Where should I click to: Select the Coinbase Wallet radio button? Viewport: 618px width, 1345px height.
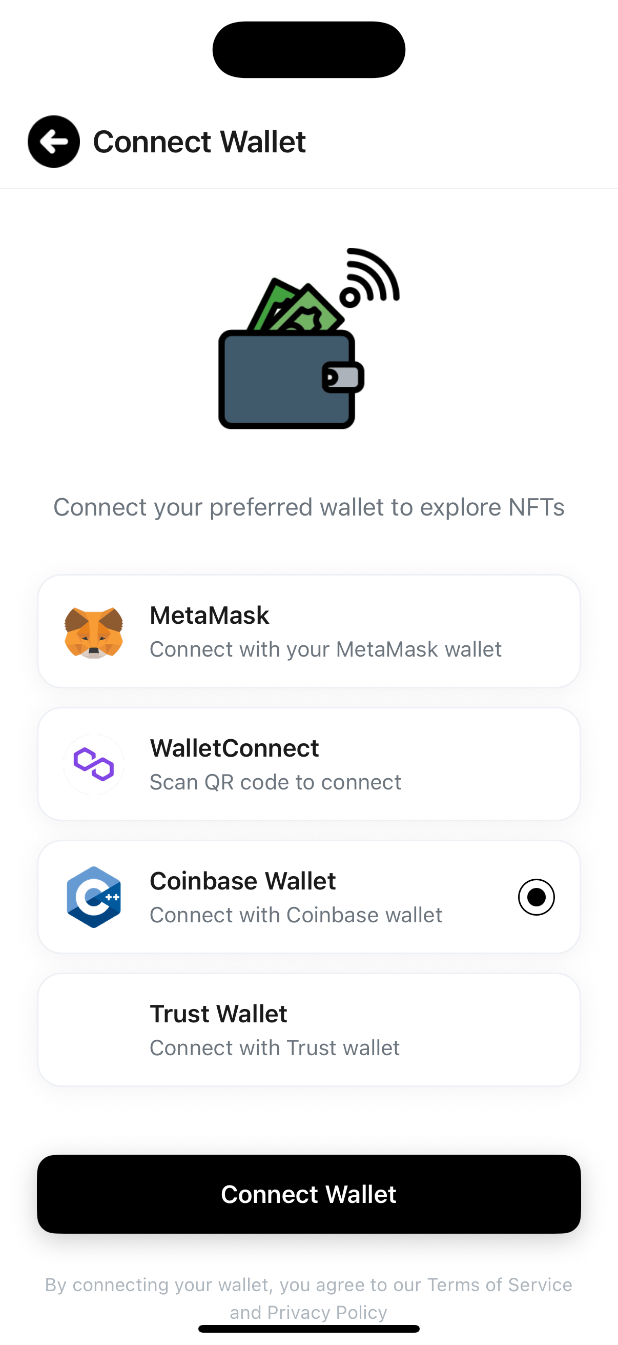point(535,897)
